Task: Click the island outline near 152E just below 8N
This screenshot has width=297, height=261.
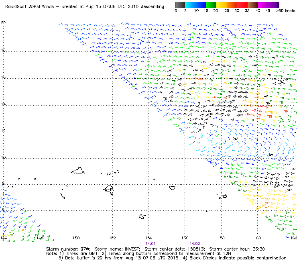Action: point(109,190)
